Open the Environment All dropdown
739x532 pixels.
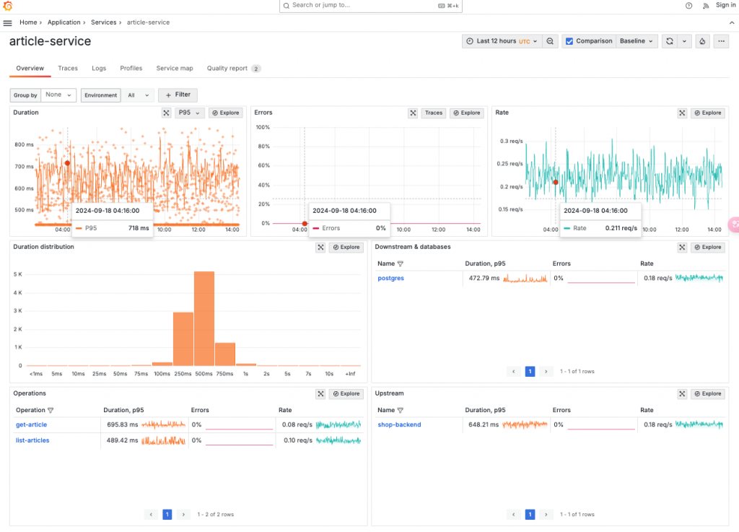tap(138, 95)
